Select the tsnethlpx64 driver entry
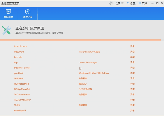Screen dimensions: 164x116 click(20, 110)
